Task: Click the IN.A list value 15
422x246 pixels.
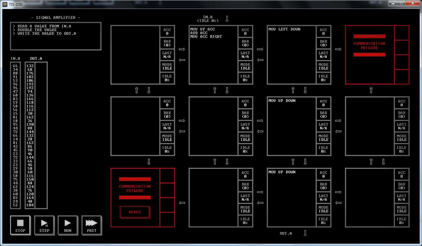Action: (15, 114)
